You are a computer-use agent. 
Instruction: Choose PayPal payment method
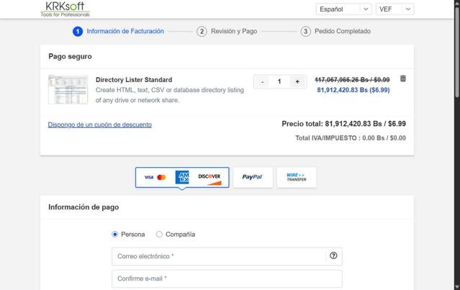tap(253, 178)
